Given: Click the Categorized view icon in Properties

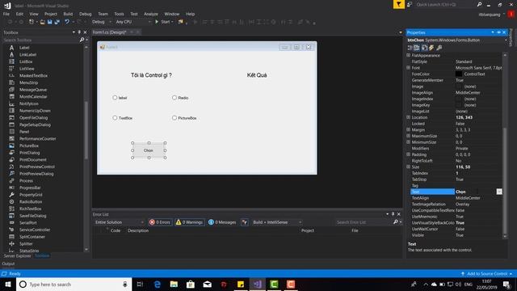Looking at the screenshot, I should pos(410,48).
